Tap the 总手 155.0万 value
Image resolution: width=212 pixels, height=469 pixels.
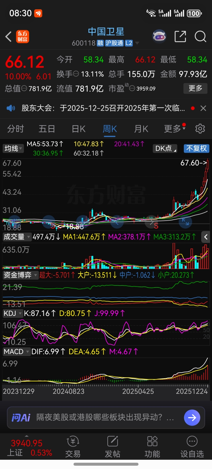[x=141, y=74]
